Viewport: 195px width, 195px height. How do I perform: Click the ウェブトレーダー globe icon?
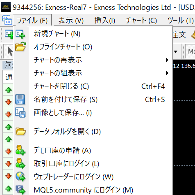tap(20, 176)
